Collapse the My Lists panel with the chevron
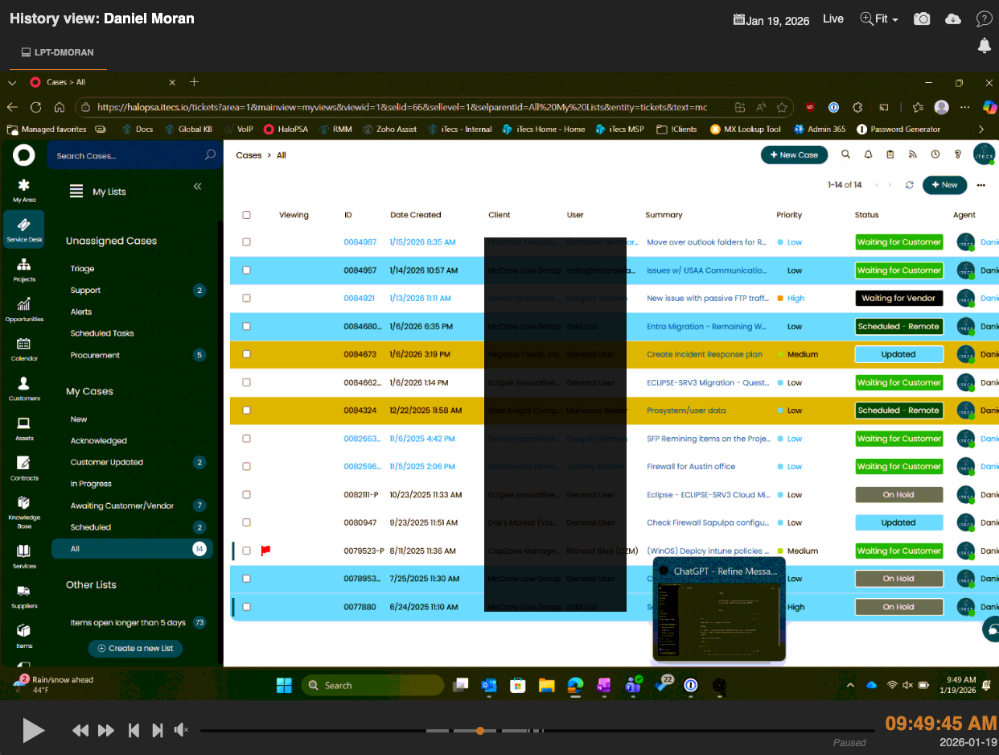 (197, 186)
